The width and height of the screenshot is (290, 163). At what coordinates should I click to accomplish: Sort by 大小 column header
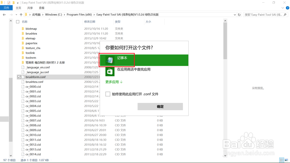coord(148,22)
